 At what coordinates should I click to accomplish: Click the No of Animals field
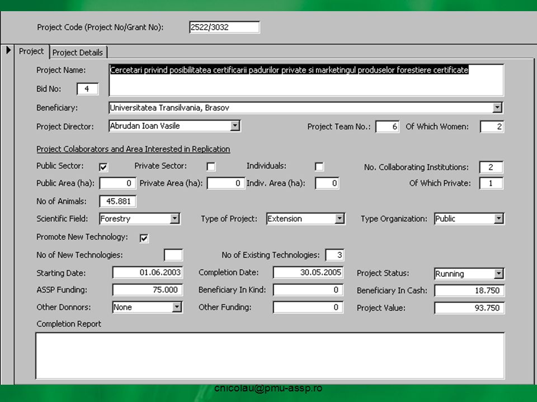click(x=117, y=202)
